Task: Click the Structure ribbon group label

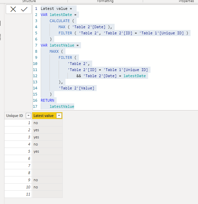Action: 29,1
